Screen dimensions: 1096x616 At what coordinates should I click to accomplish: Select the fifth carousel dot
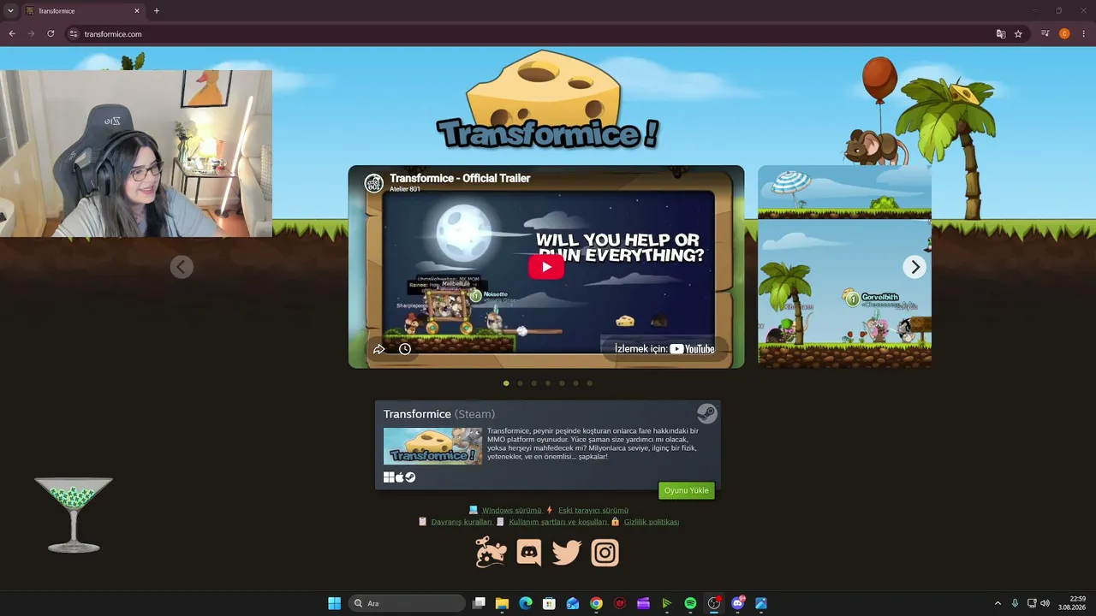[562, 383]
